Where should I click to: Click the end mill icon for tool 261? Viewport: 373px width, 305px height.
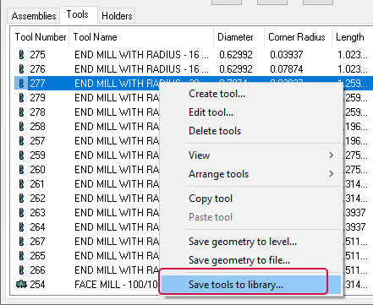pos(21,184)
